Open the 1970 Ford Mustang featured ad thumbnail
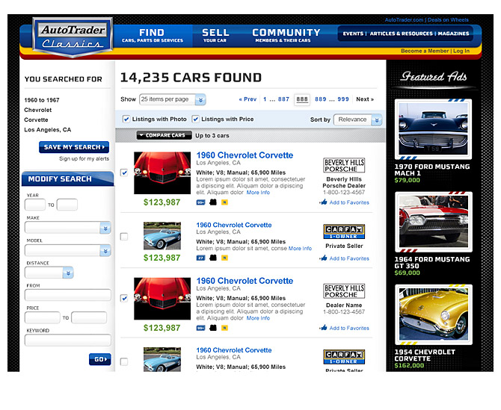The image size is (501, 410). (x=433, y=128)
